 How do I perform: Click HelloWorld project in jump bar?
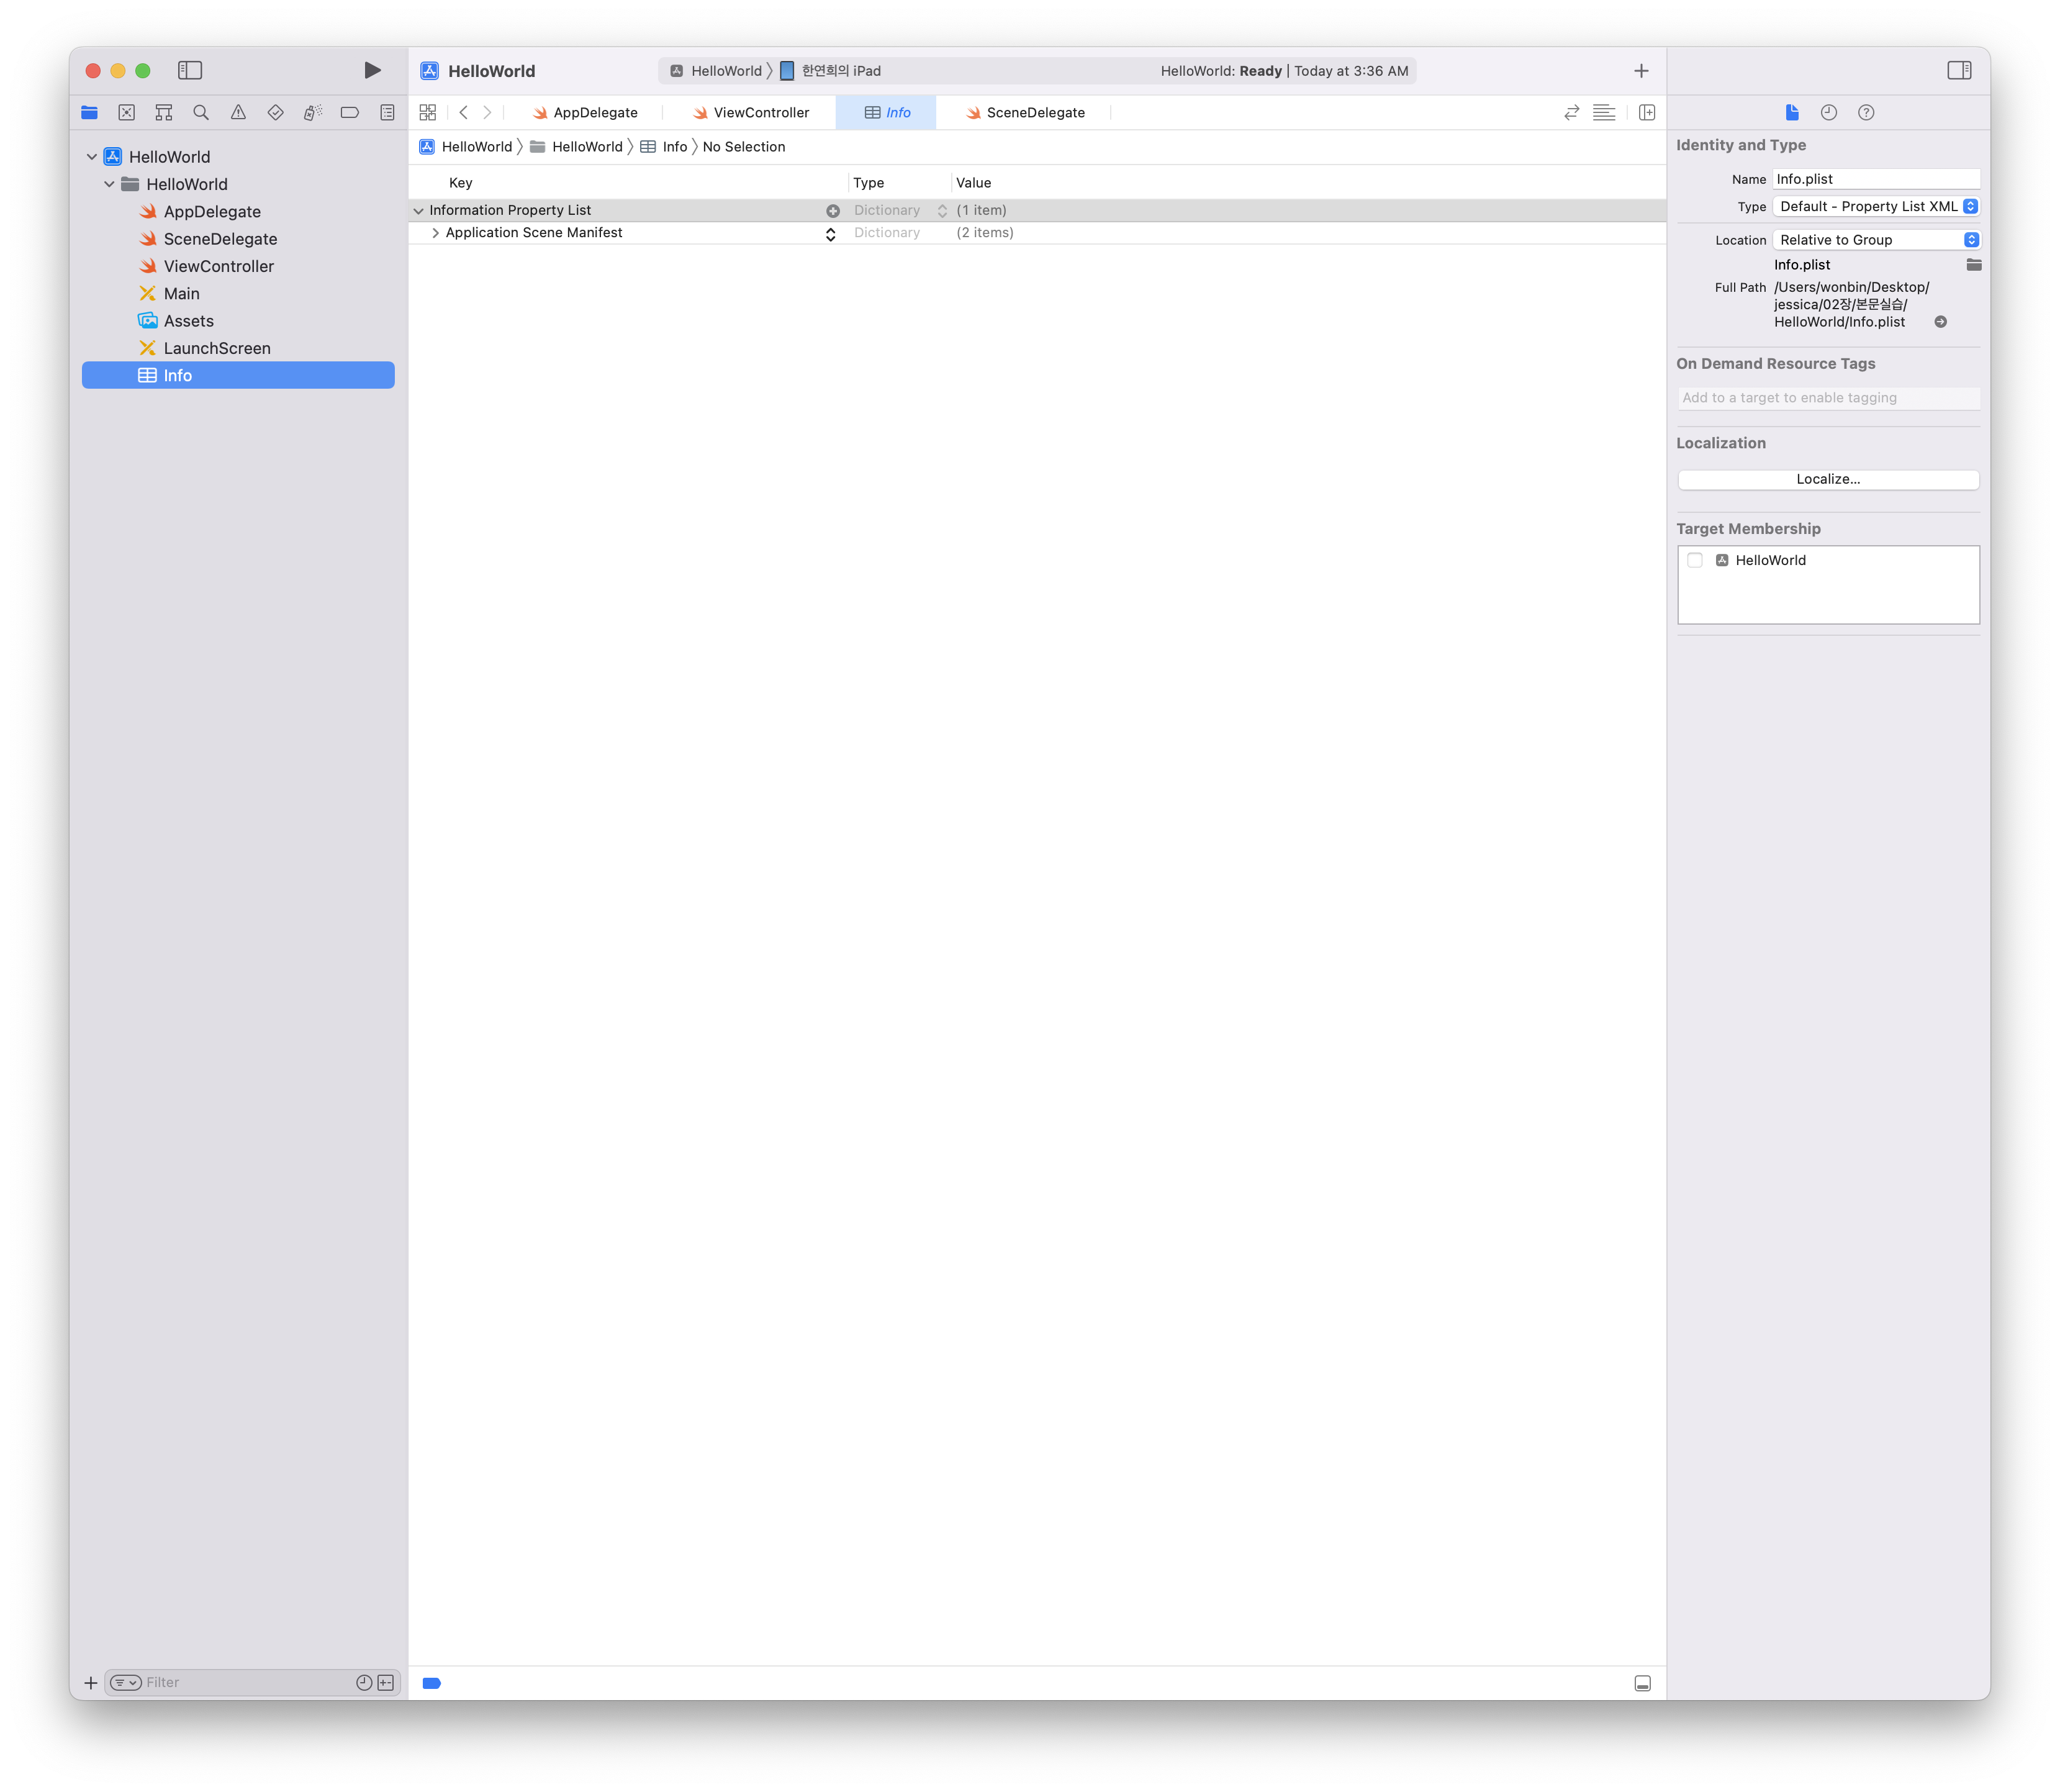(x=466, y=146)
